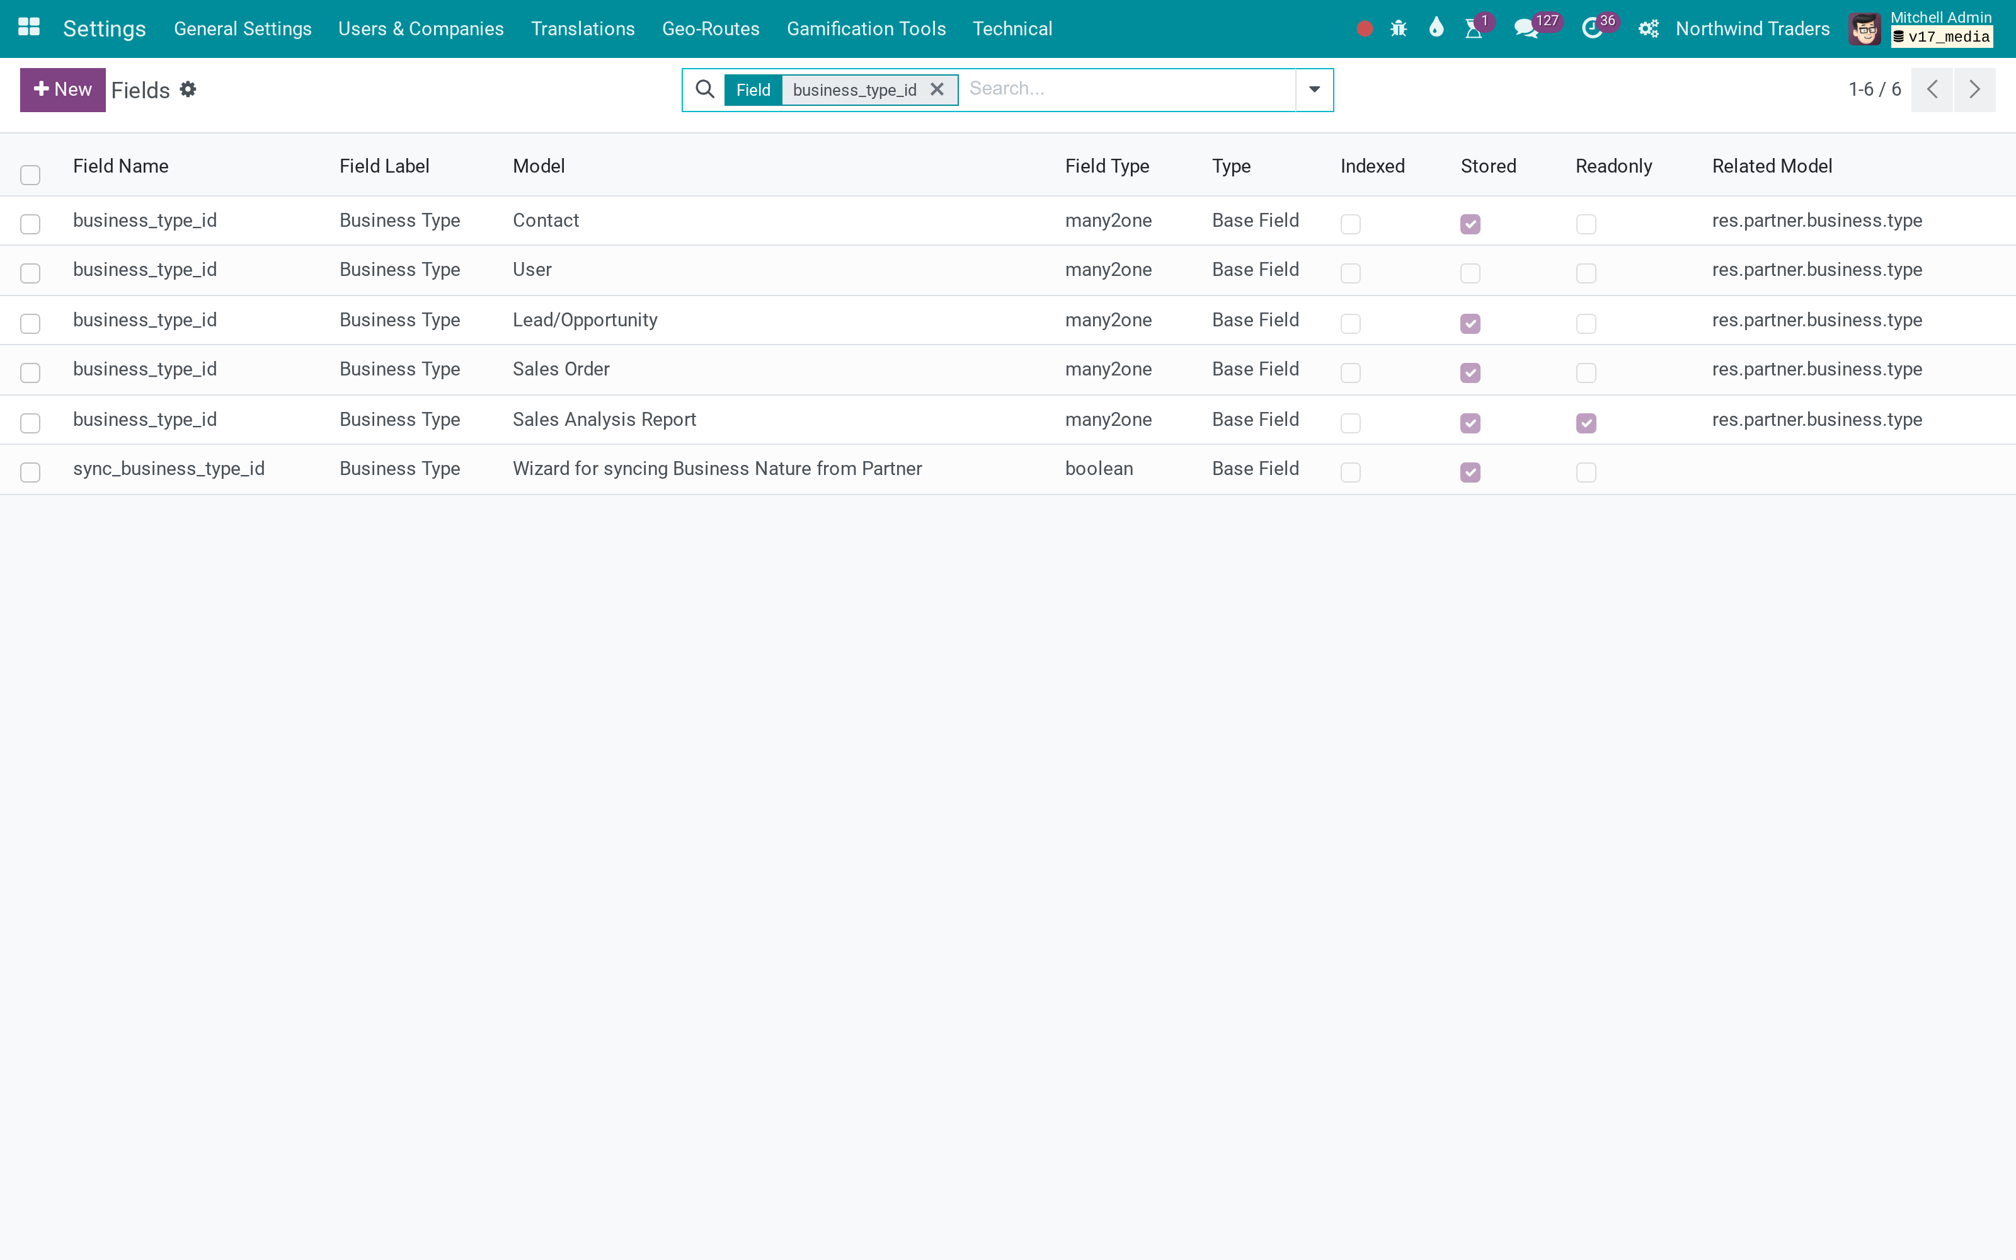2016x1260 pixels.
Task: Click the v17_media database label
Action: pyautogui.click(x=1942, y=37)
